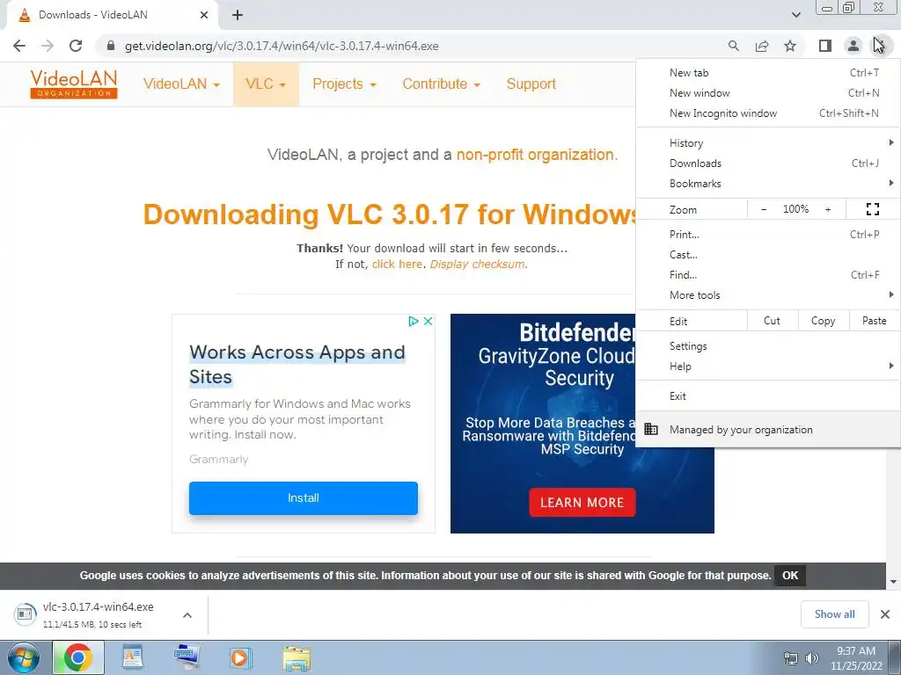
Task: Increase zoom with the plus button
Action: (x=828, y=209)
